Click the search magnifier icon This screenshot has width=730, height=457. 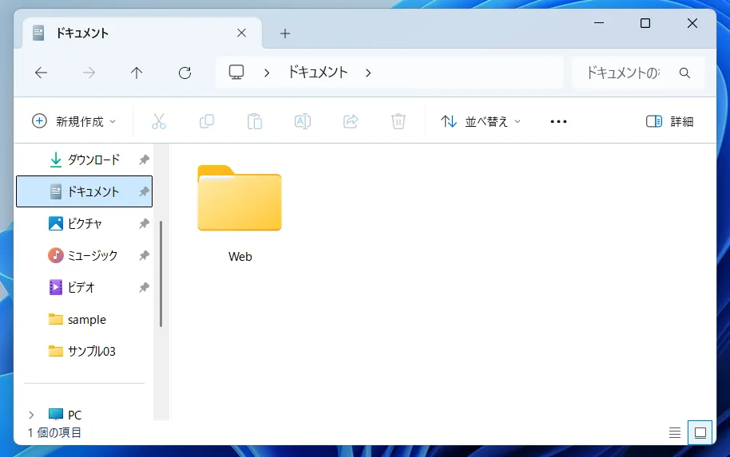[684, 73]
